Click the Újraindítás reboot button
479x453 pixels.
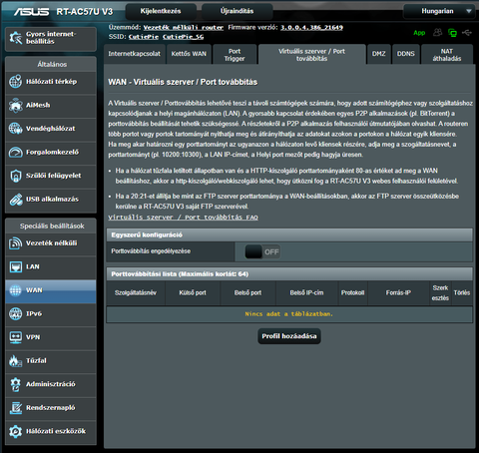pos(237,11)
